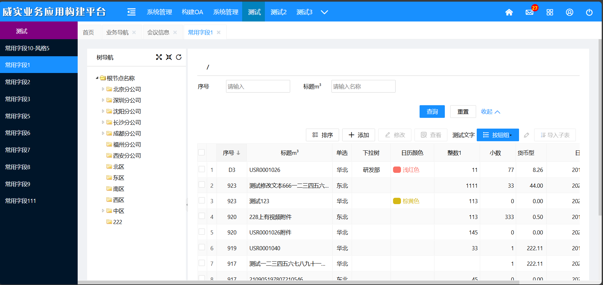603x285 pixels.
Task: Check the row 6 USR0001040 checkbox
Action: pyautogui.click(x=202, y=247)
